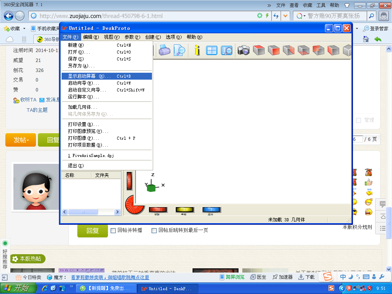This screenshot has height=294, width=392.
Task: Click the 名称 column header
Action: pyautogui.click(x=77, y=175)
